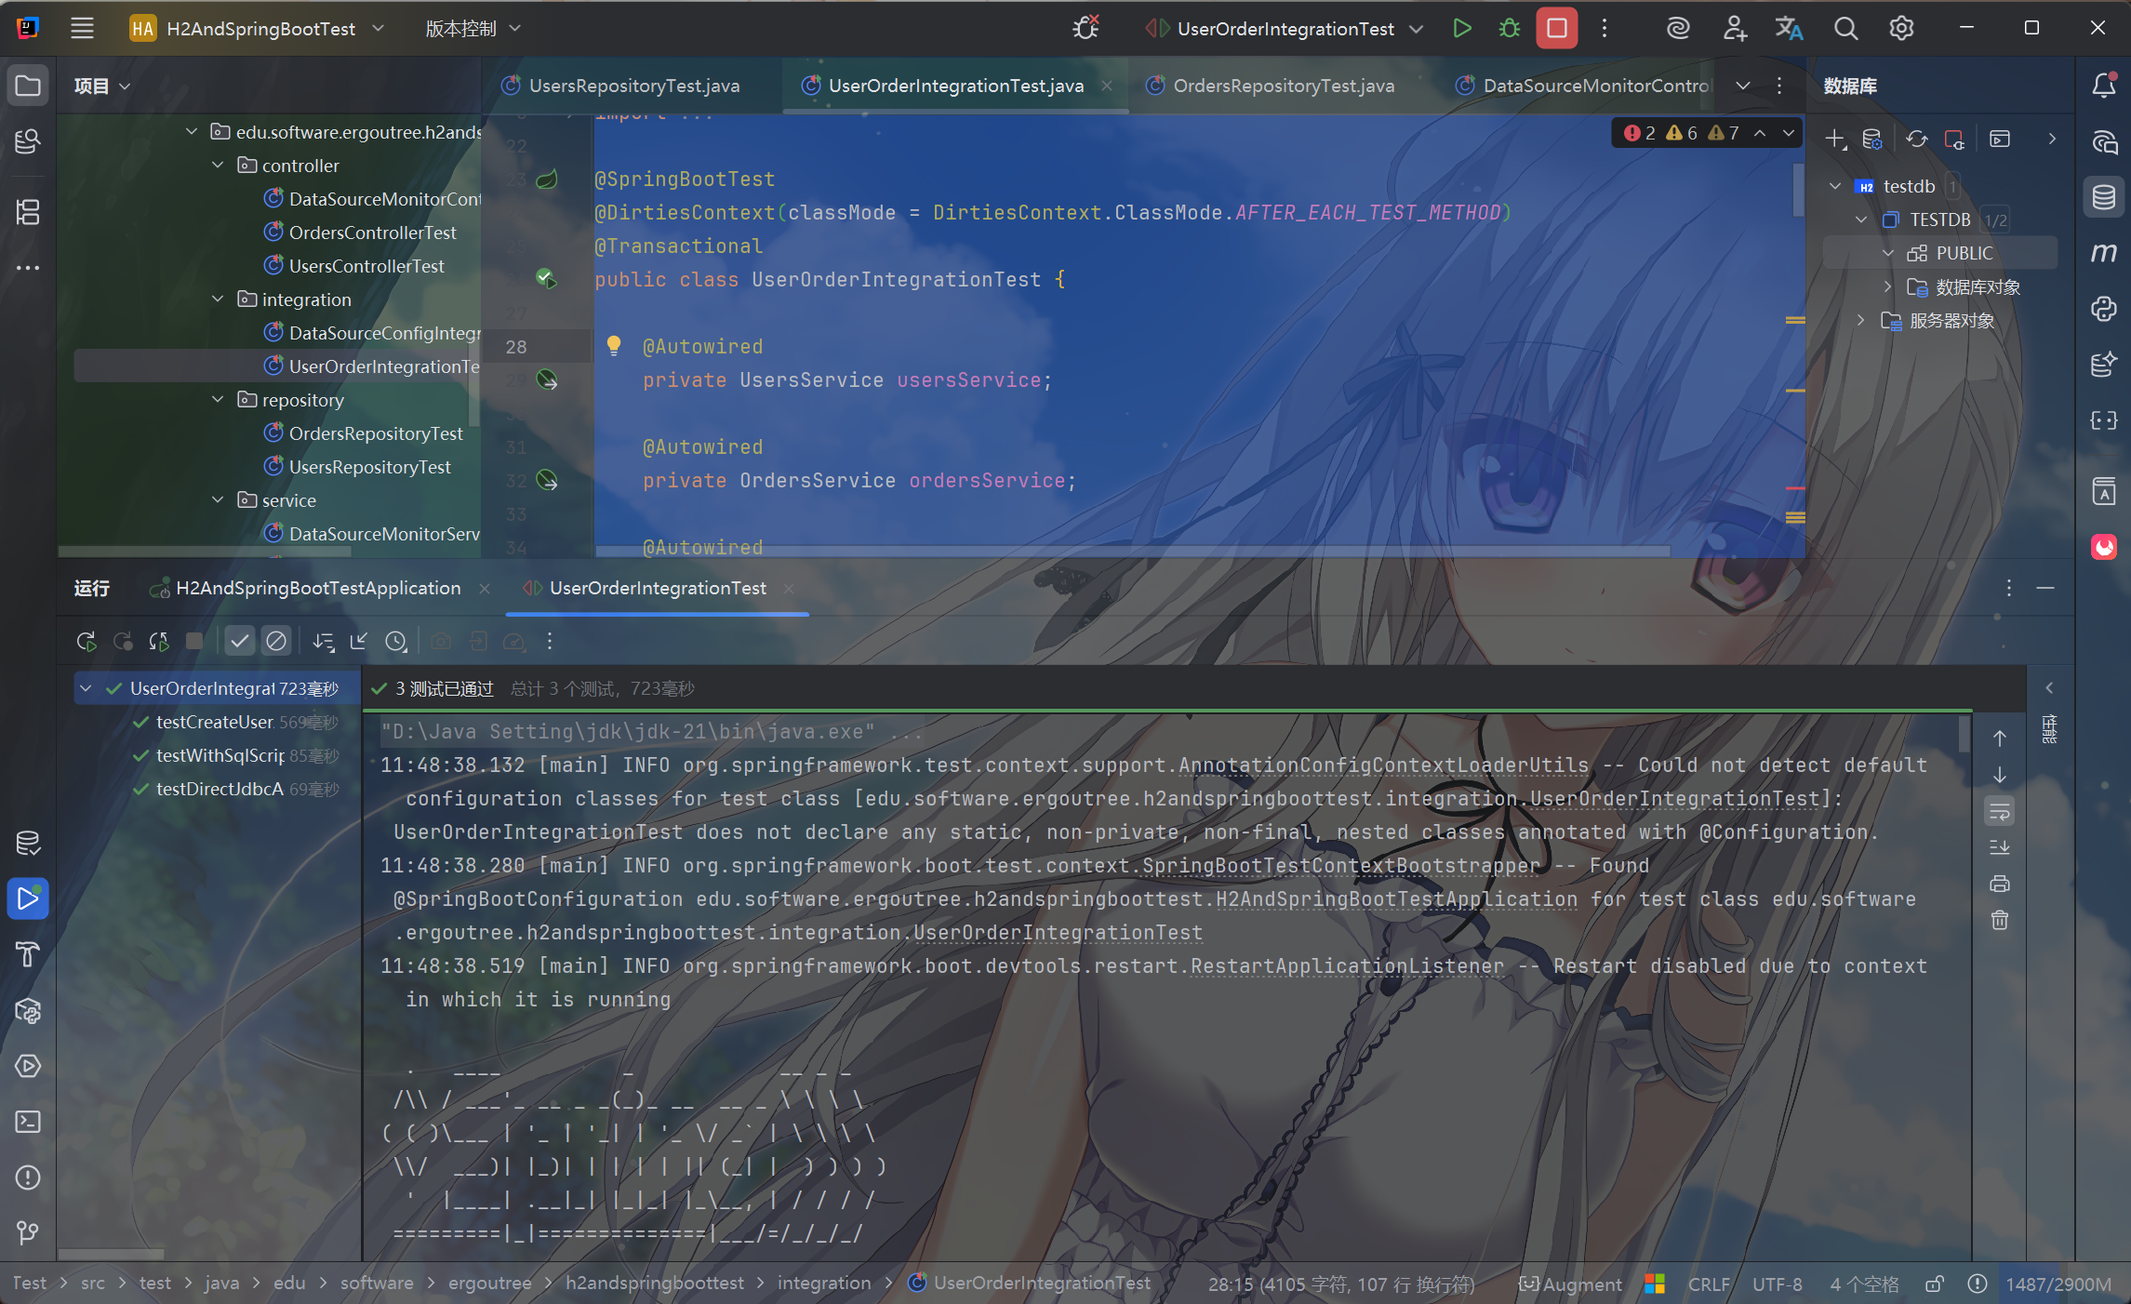Screen dimensions: 2131x1304
Task: Select UserOrderIntegrationTest run tab
Action: [x=658, y=588]
